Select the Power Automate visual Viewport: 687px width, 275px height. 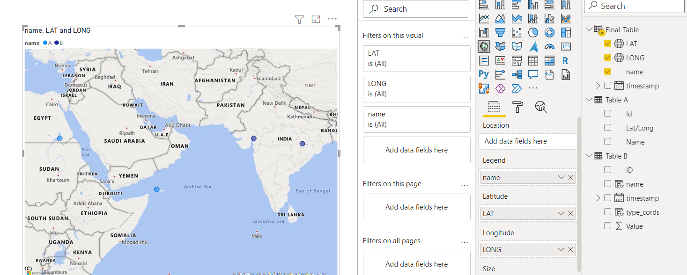pos(517,88)
